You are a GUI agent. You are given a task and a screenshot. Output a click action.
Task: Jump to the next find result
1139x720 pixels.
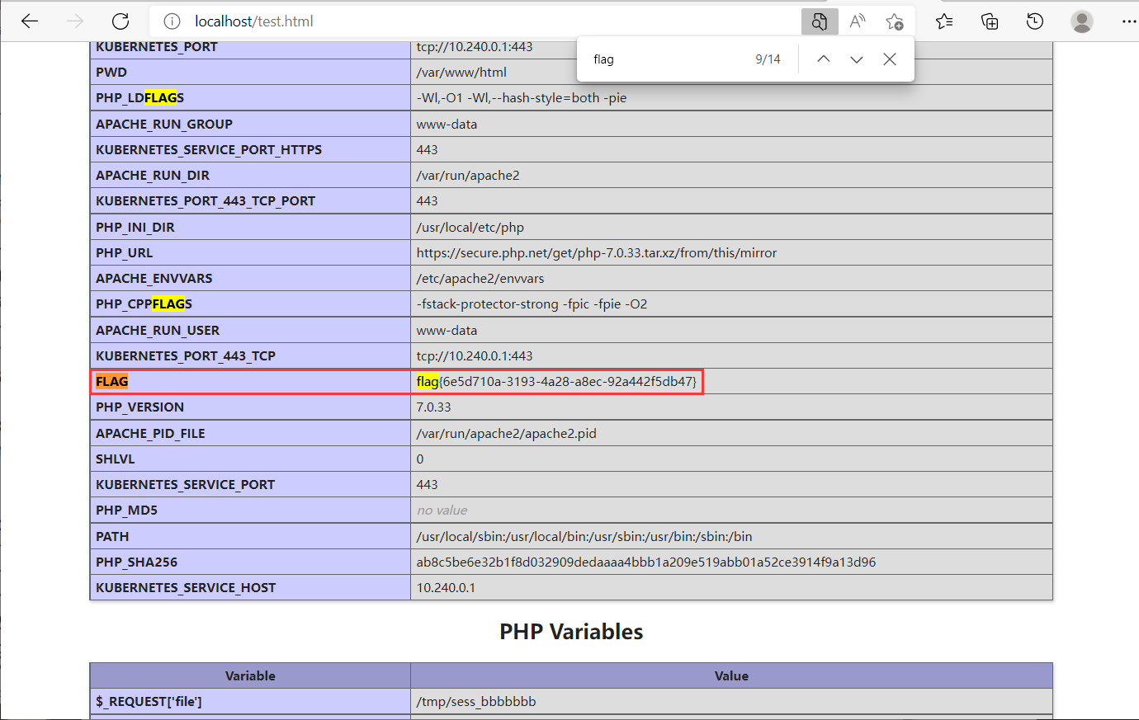(x=857, y=59)
